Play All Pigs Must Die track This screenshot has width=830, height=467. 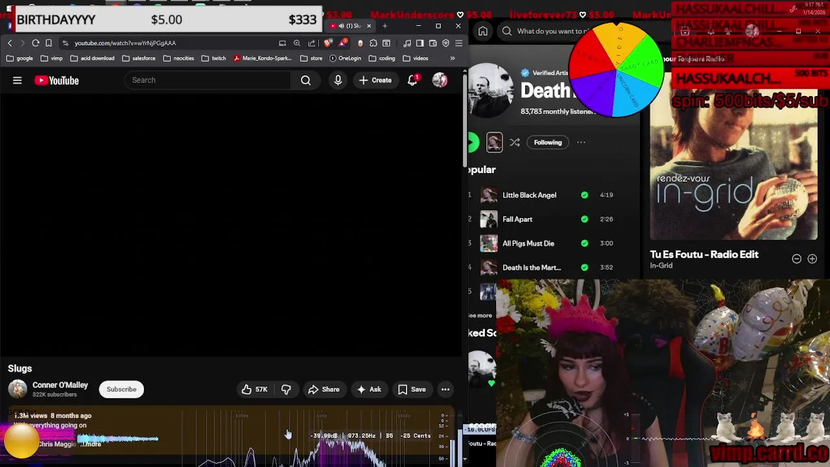(528, 243)
